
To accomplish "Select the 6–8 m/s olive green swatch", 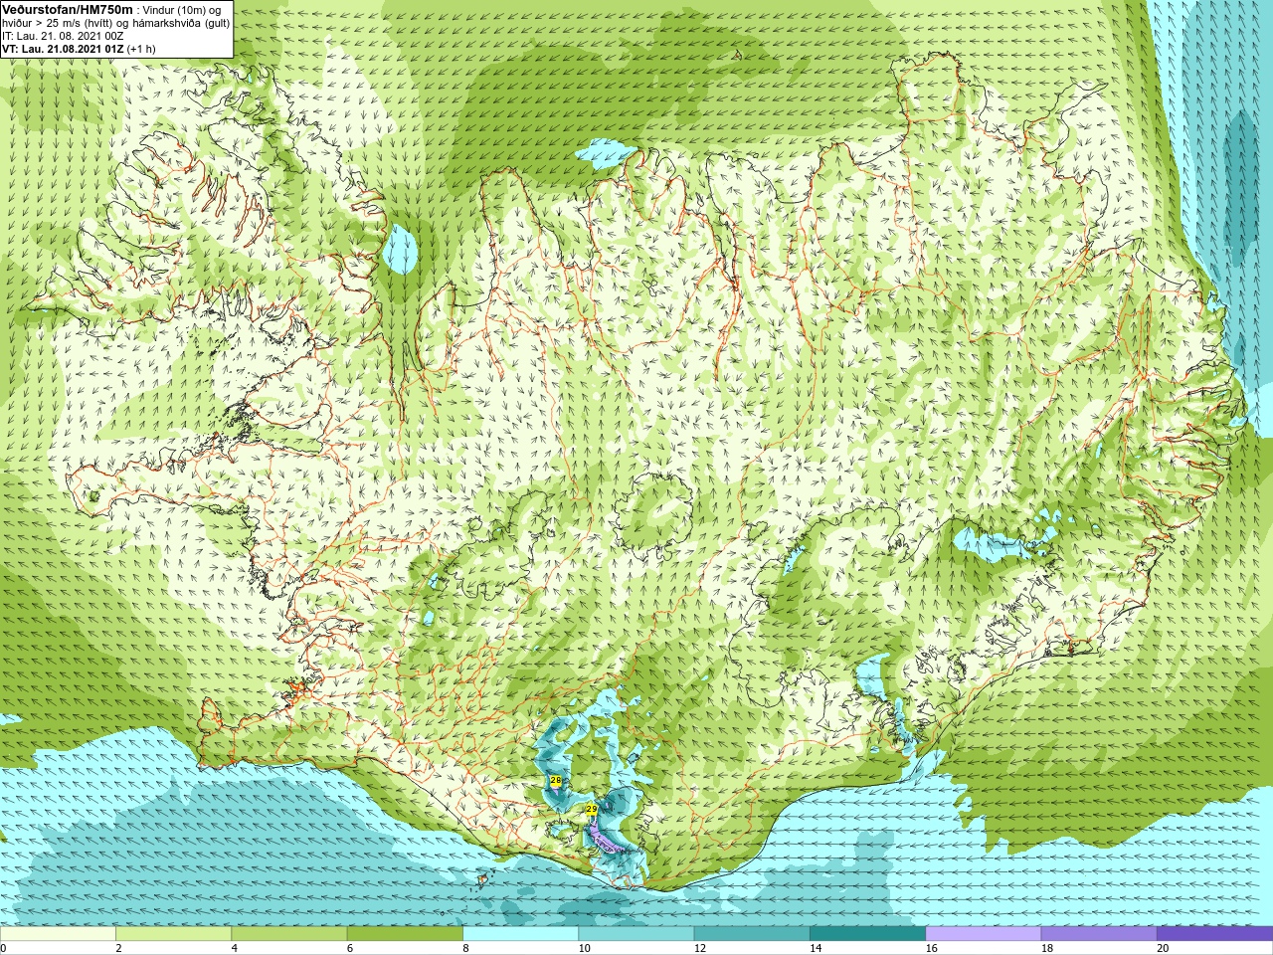I will tap(405, 934).
